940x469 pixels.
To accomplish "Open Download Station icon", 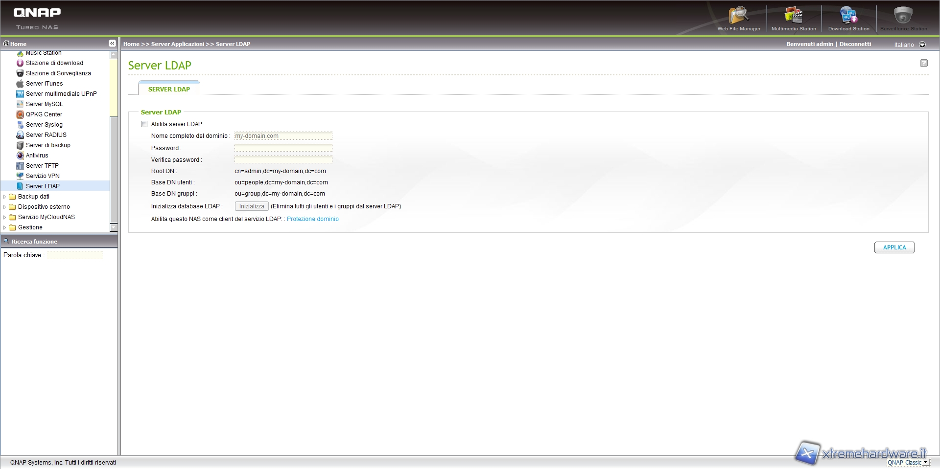I will pyautogui.click(x=848, y=18).
